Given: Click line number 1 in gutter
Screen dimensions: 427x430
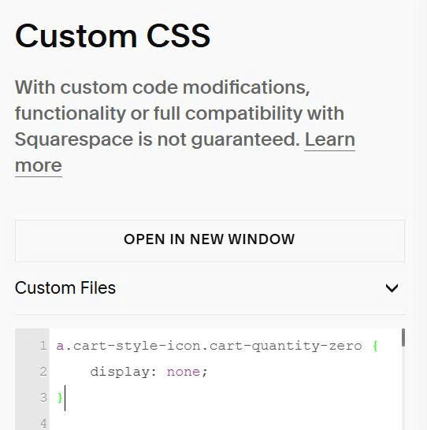Looking at the screenshot, I should 43,346.
